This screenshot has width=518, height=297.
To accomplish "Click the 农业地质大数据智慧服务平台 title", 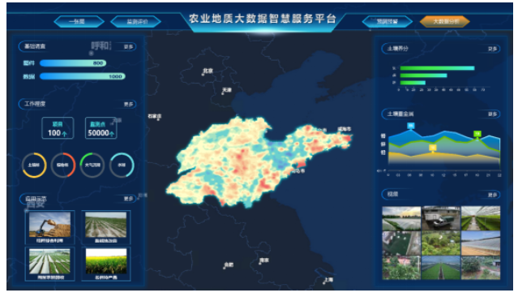I will point(263,19).
